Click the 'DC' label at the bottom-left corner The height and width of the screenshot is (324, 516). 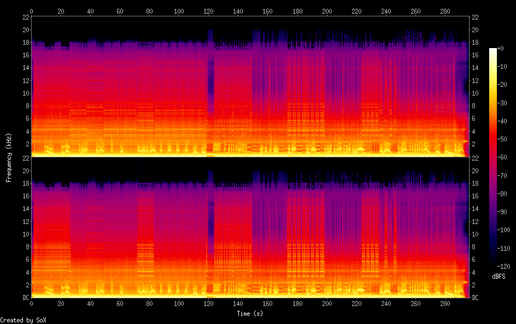tap(25, 298)
